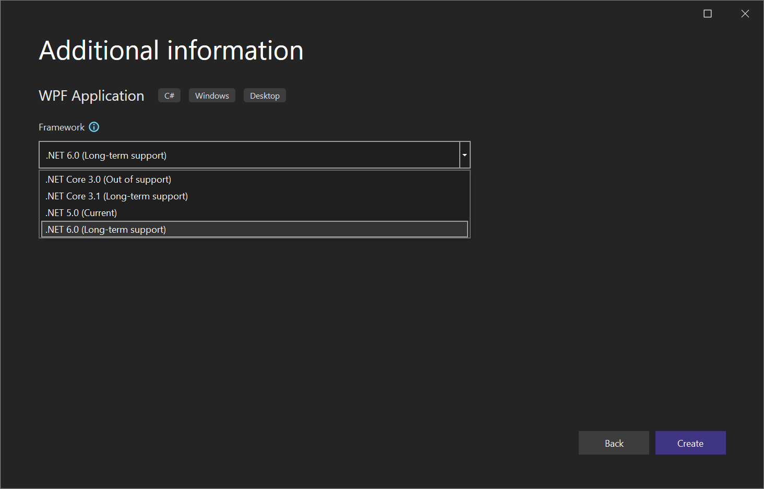Image resolution: width=764 pixels, height=489 pixels.
Task: Click the Desktop project type tag
Action: tap(265, 96)
